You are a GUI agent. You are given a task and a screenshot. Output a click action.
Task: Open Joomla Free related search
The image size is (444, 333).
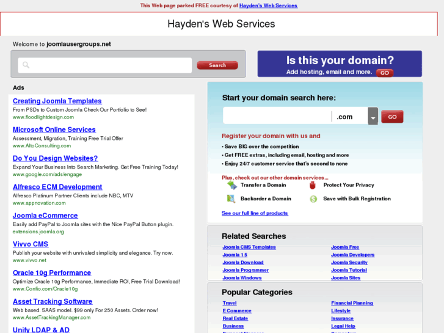point(345,247)
